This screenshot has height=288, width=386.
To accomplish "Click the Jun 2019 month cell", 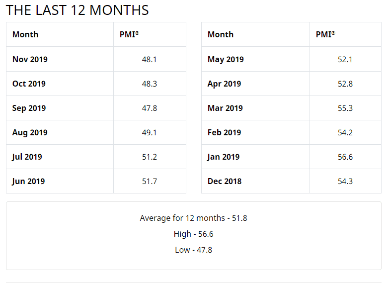I will [28, 181].
